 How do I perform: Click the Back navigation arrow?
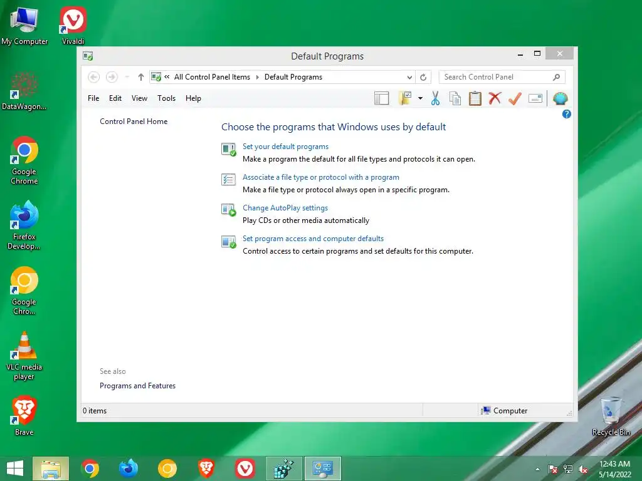click(x=94, y=77)
